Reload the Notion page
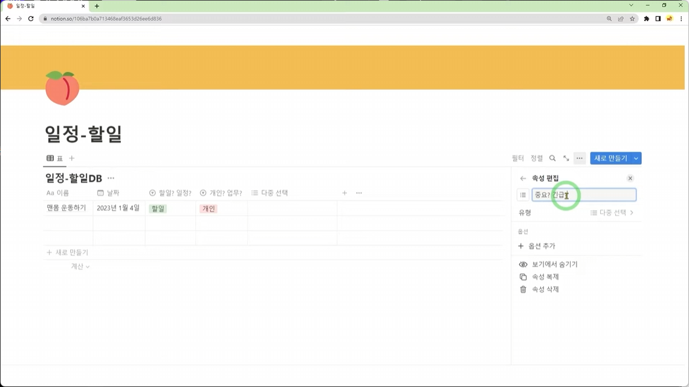Image resolution: width=689 pixels, height=387 pixels. pos(31,19)
